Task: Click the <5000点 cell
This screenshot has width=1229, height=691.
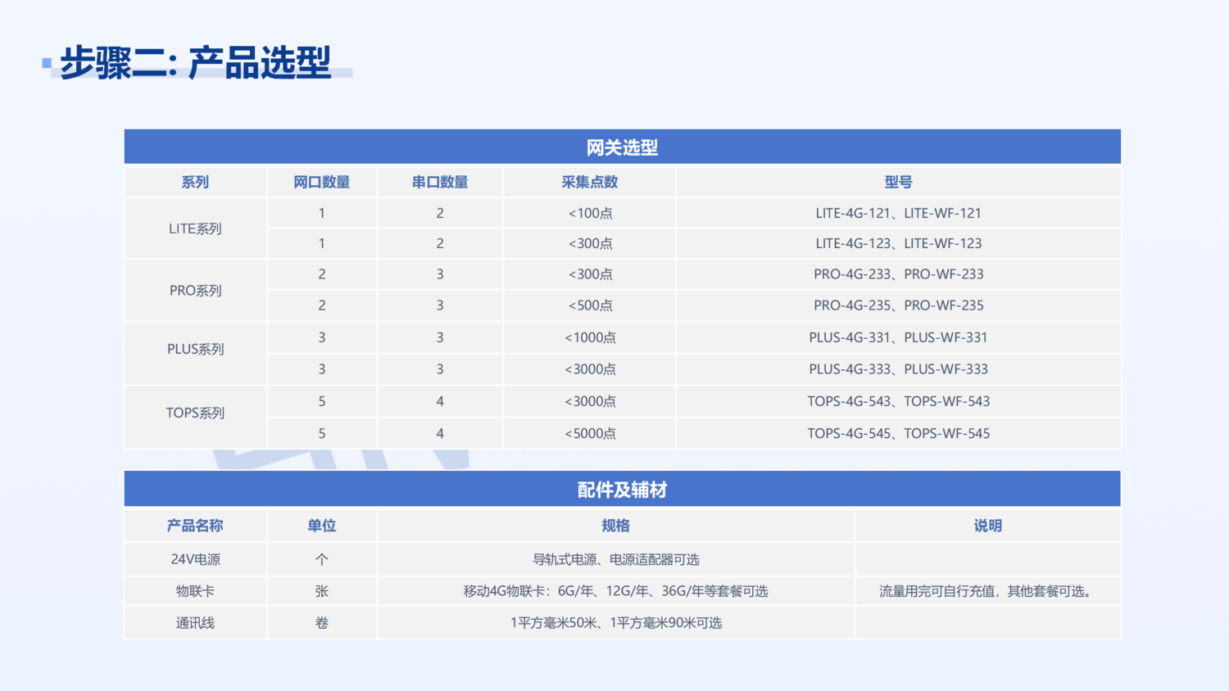Action: coord(590,433)
